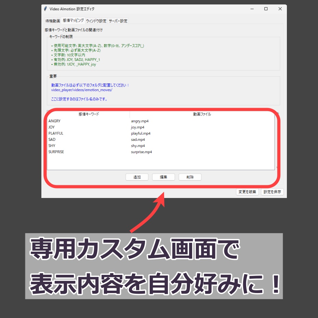Save settings via 設定を保存
The height and width of the screenshot is (318, 318).
point(272,192)
